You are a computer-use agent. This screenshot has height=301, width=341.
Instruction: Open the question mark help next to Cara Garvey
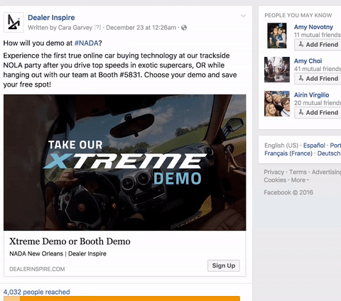tap(97, 28)
